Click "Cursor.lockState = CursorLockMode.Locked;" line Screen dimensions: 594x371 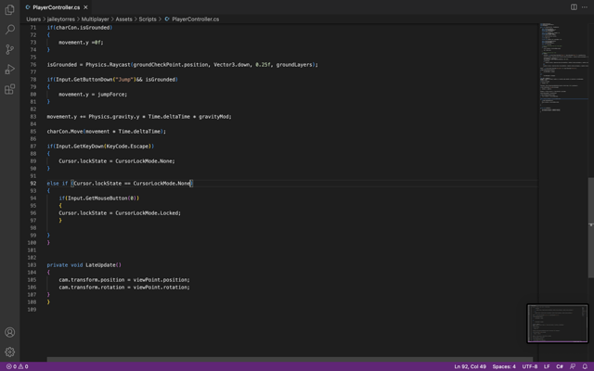pos(120,213)
